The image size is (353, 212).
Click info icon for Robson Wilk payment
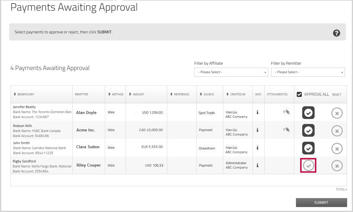(258, 130)
